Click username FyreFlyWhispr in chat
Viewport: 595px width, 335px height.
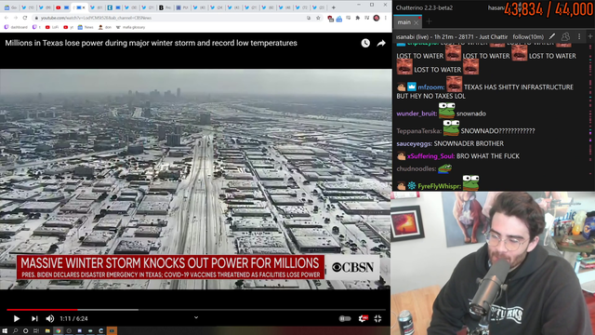point(440,186)
